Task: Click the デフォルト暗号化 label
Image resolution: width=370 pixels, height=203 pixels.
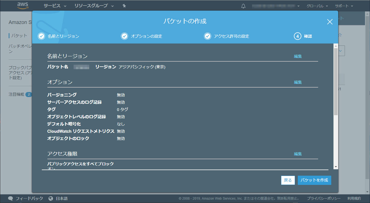Action: tap(64, 124)
